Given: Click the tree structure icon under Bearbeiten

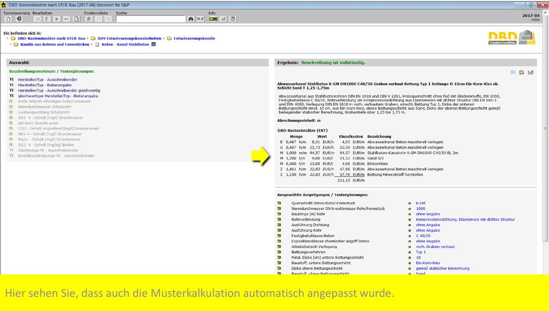Looking at the screenshot, I should pos(47,19).
